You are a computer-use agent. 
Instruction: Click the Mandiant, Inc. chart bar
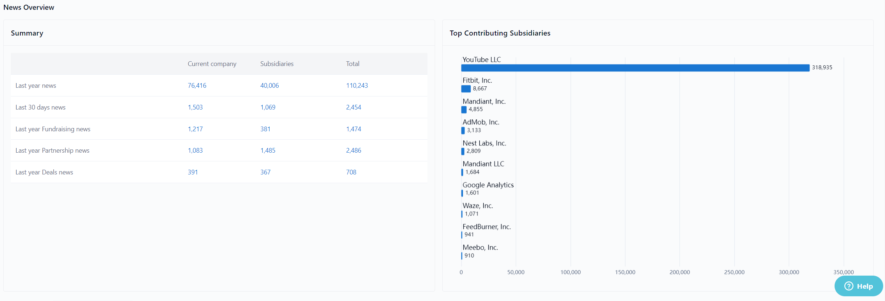464,110
